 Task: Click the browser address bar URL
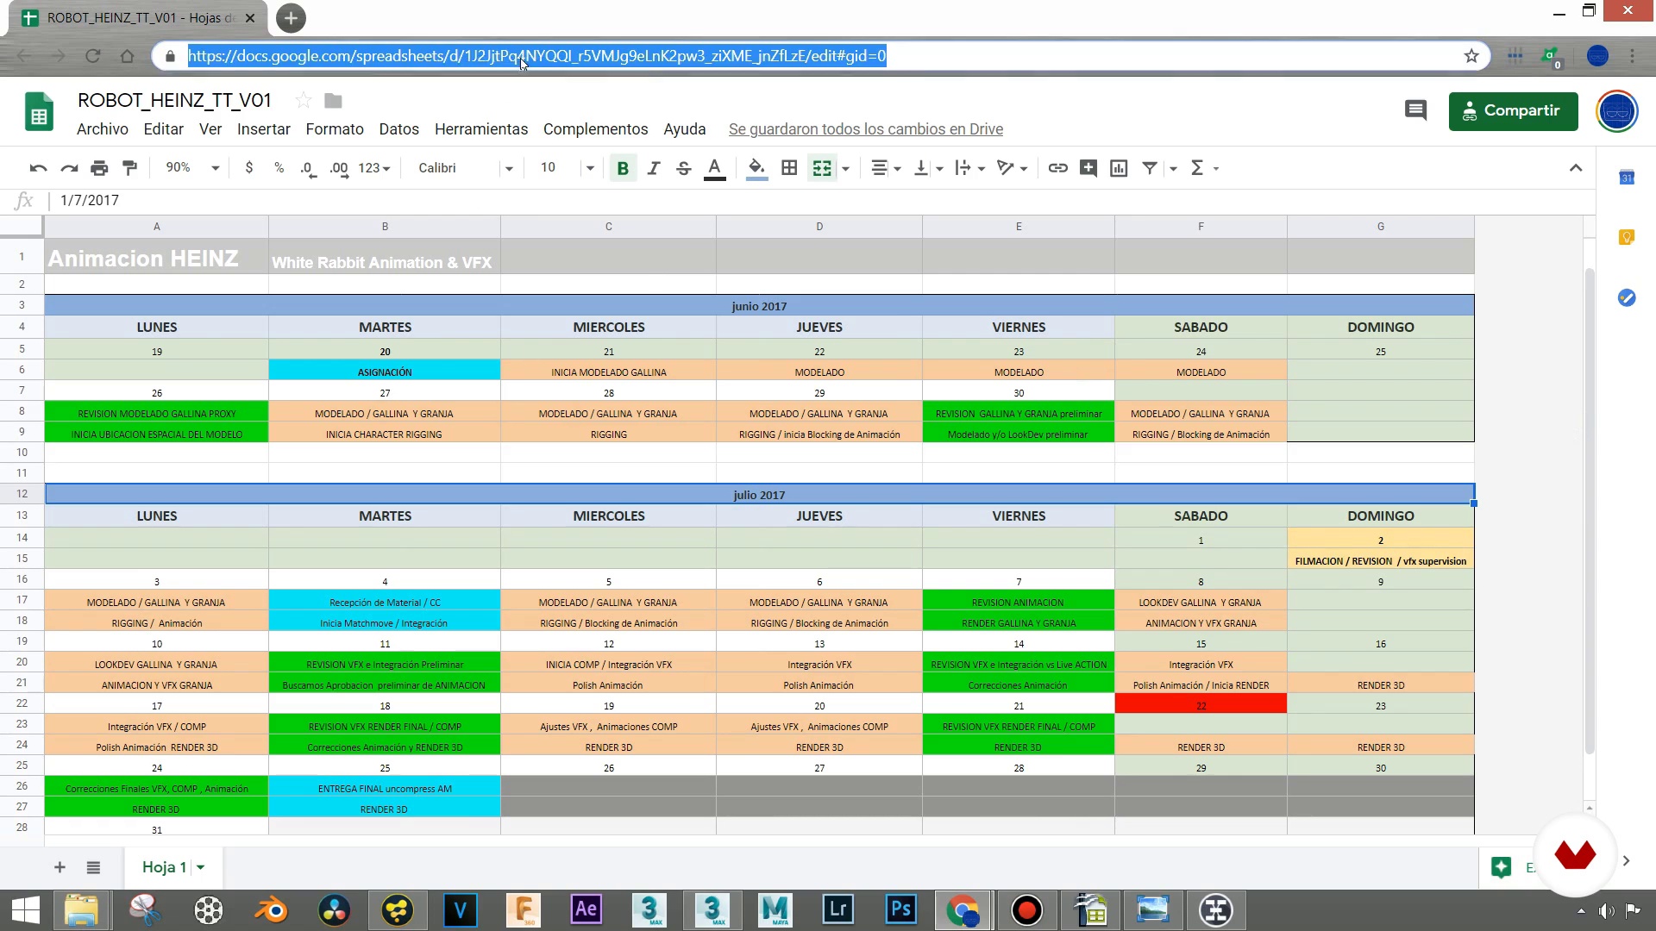point(536,56)
